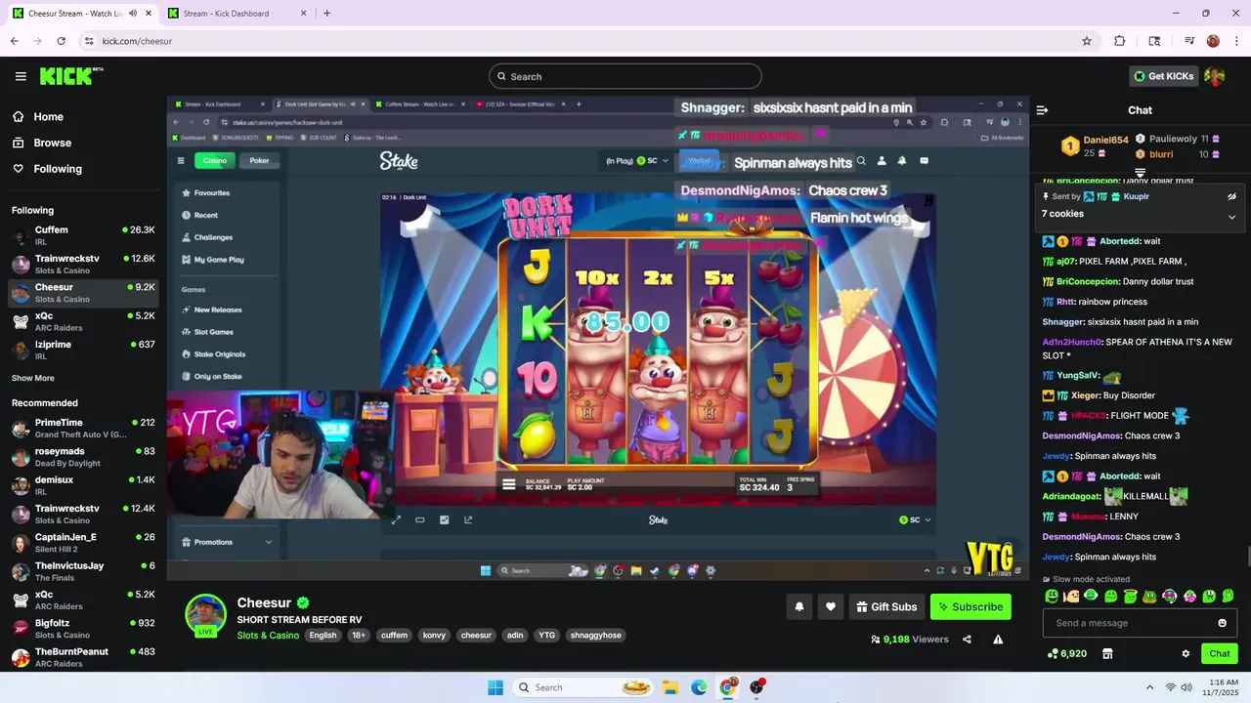Follow Cheesur with the heart button
This screenshot has width=1251, height=703.
pos(830,606)
